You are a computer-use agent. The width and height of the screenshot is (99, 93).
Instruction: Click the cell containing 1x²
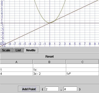point(82,74)
